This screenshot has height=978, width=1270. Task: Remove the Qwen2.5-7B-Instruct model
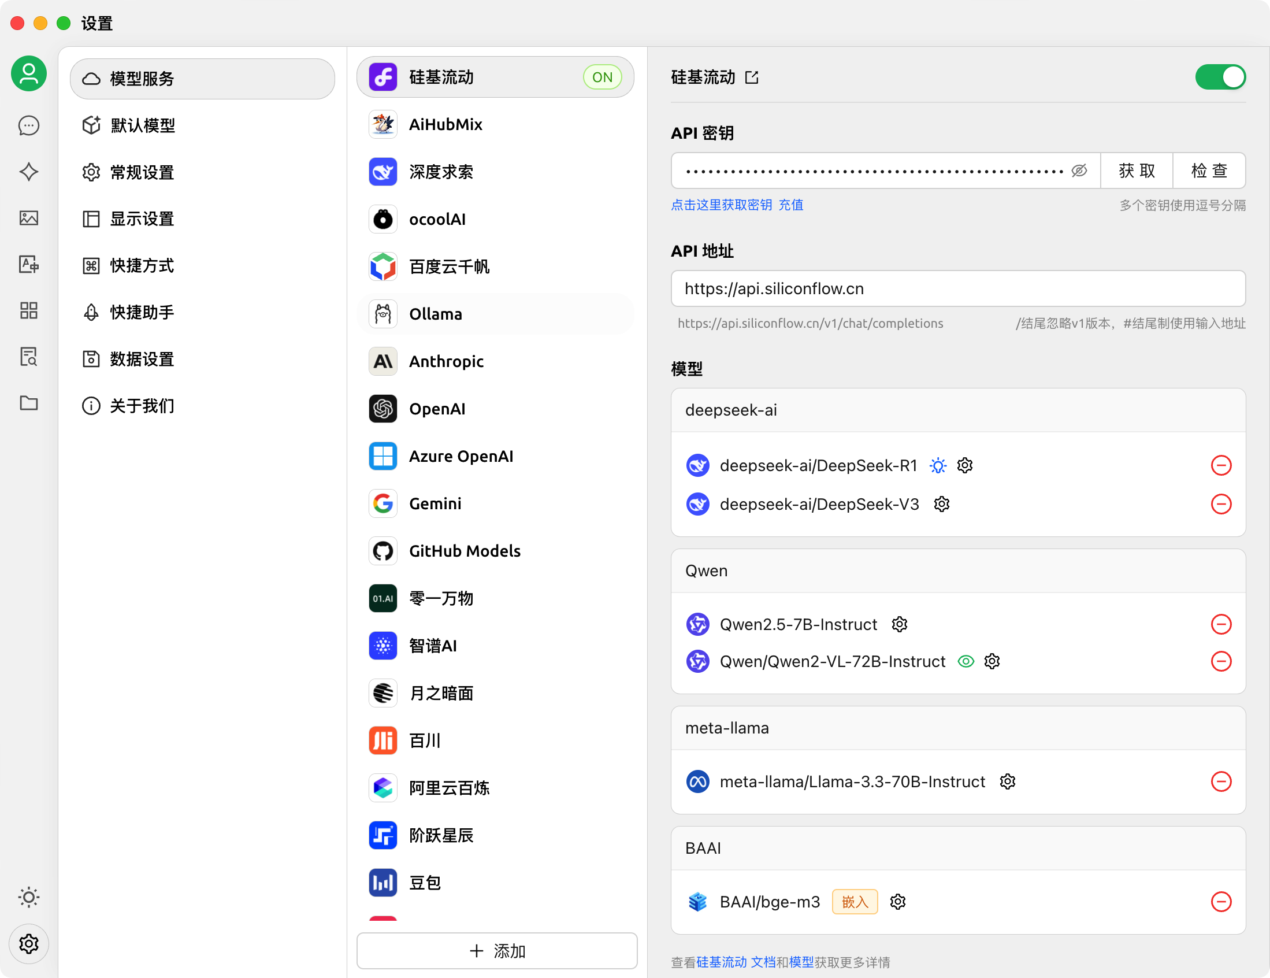click(x=1220, y=624)
